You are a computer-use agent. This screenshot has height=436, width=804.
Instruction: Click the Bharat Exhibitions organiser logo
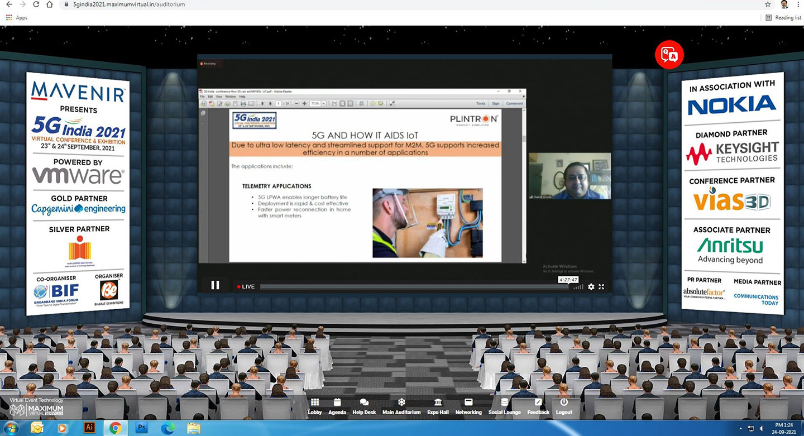109,291
